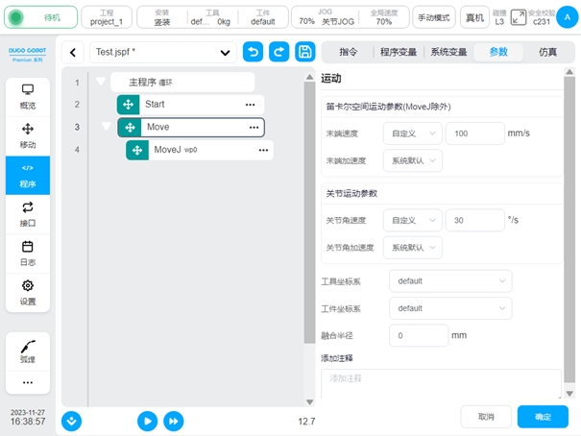This screenshot has height=436, width=581.
Task: Save program with the floppy disk icon
Action: pyautogui.click(x=304, y=52)
